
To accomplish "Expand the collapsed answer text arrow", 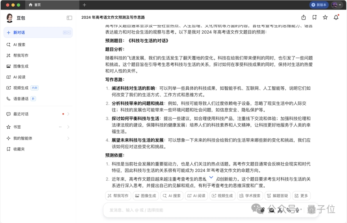I will [x=212, y=177].
